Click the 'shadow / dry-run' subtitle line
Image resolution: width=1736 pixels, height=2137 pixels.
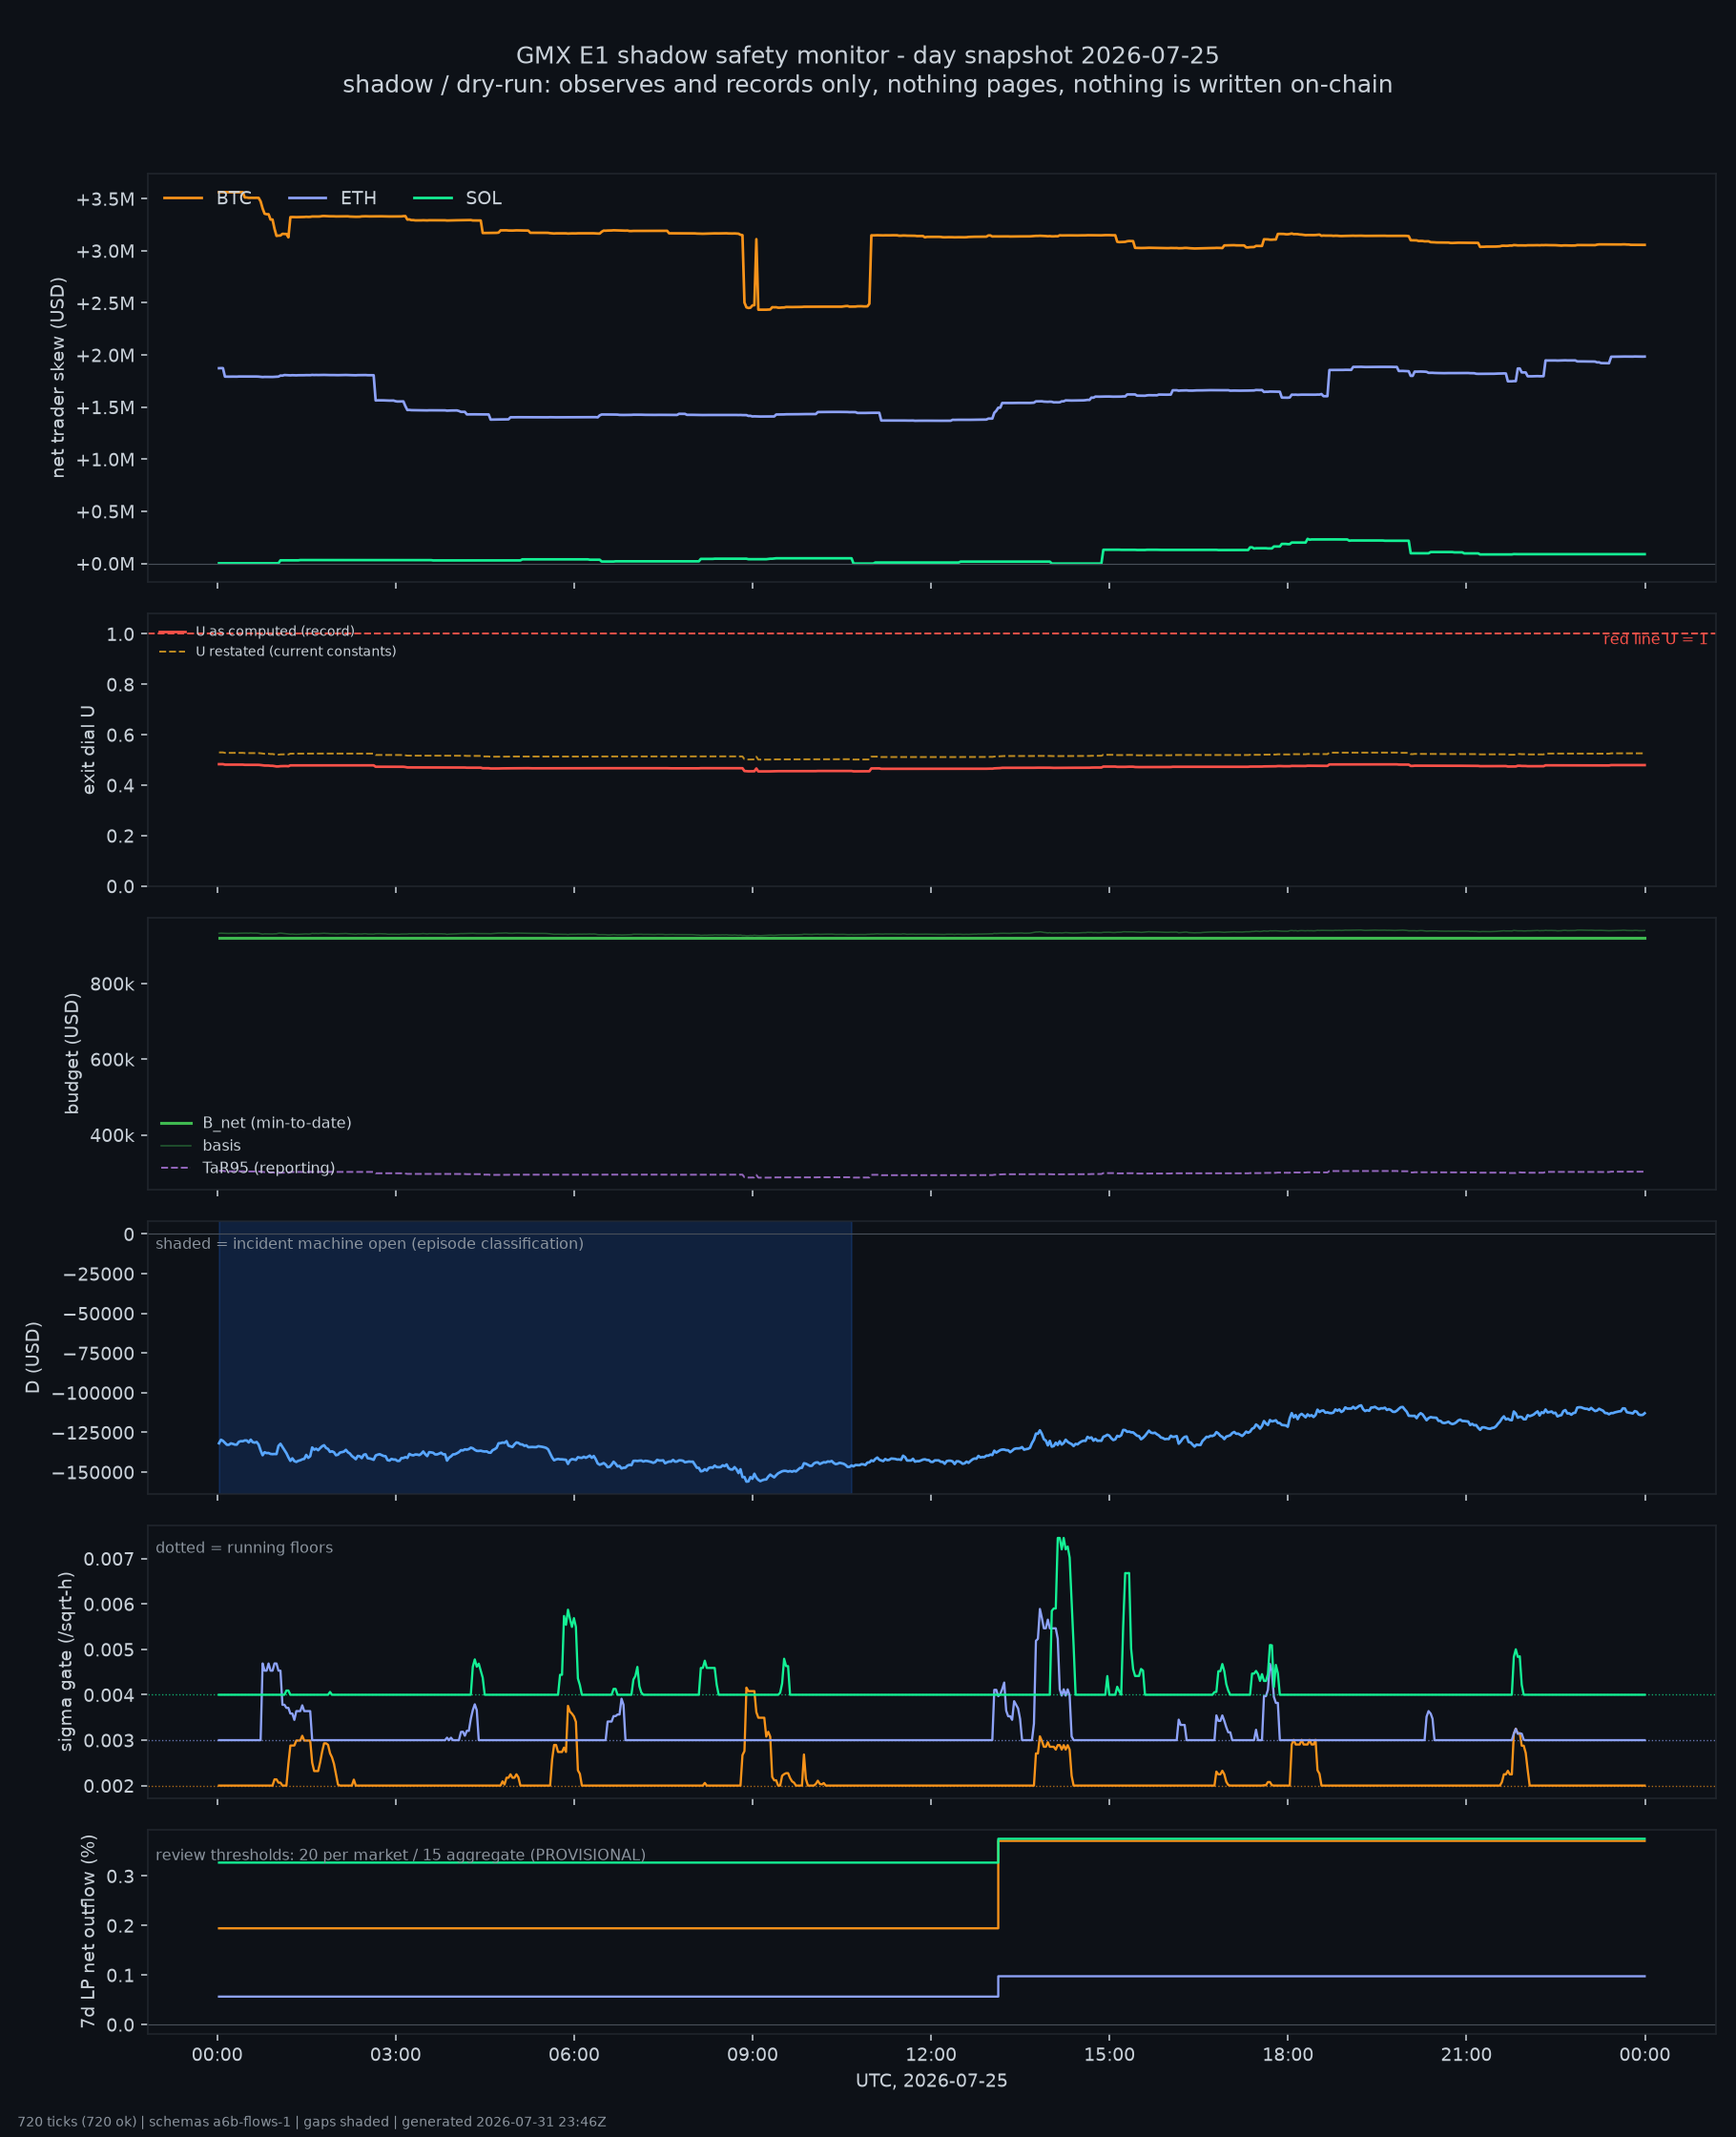[x=868, y=84]
